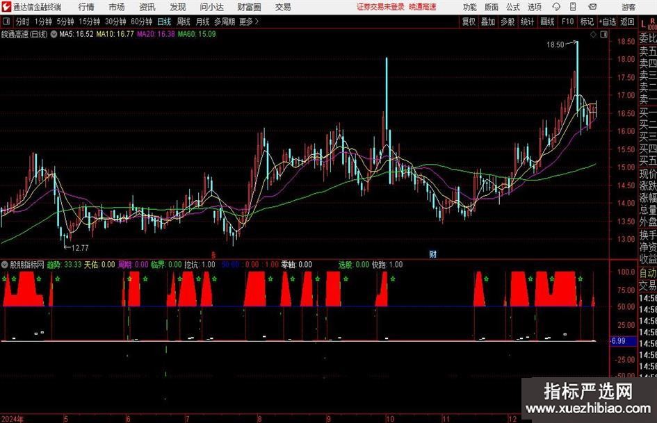Viewport: 657px width, 423px height.
Task: Select the 日线 period tab
Action: 164,22
